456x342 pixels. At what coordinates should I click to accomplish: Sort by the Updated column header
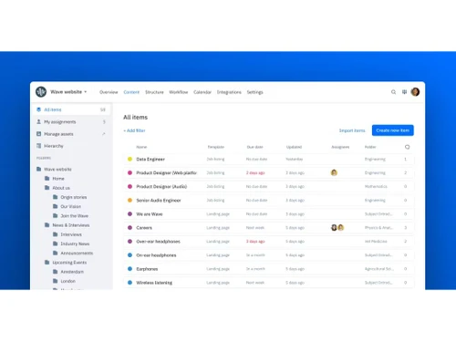click(294, 147)
